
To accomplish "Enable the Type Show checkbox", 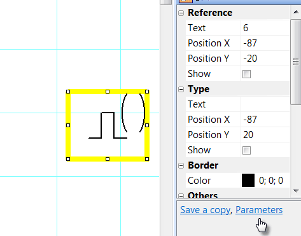I will point(246,150).
